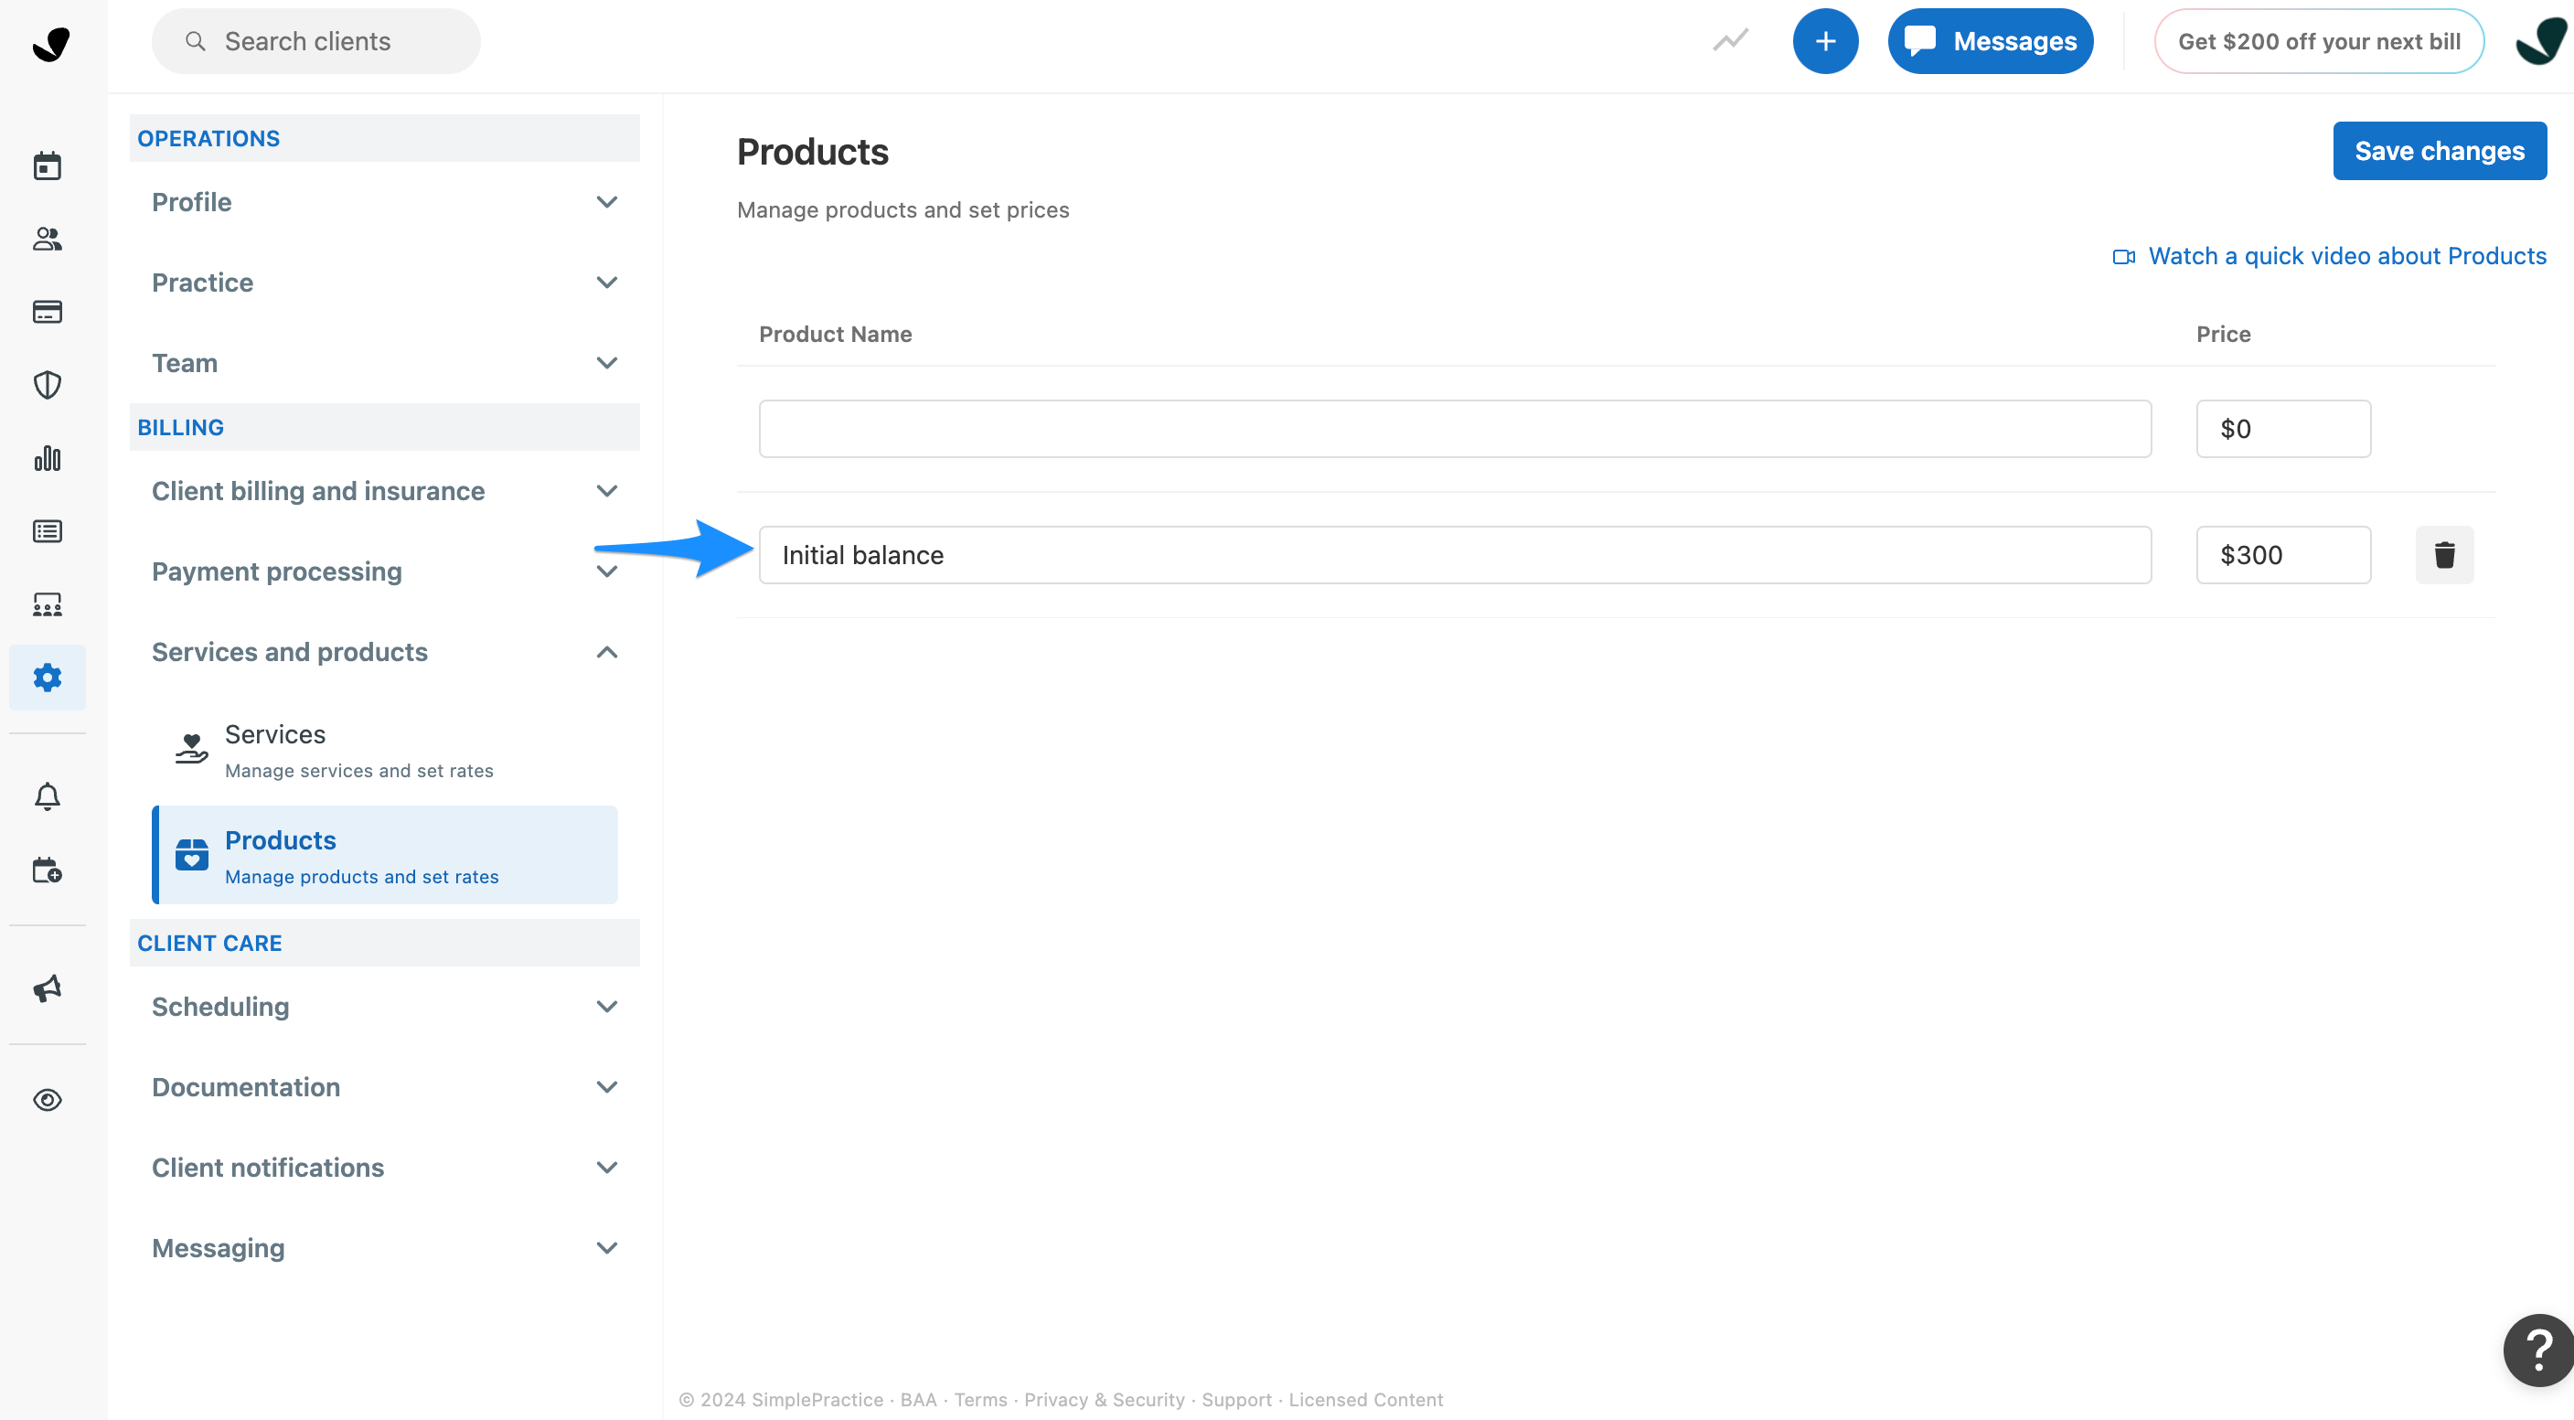
Task: Click the video camera icon beside Watch a quick video
Action: [x=2123, y=257]
